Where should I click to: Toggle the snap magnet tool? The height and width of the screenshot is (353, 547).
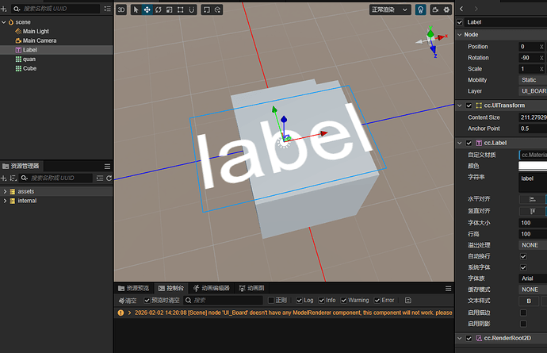click(x=192, y=10)
